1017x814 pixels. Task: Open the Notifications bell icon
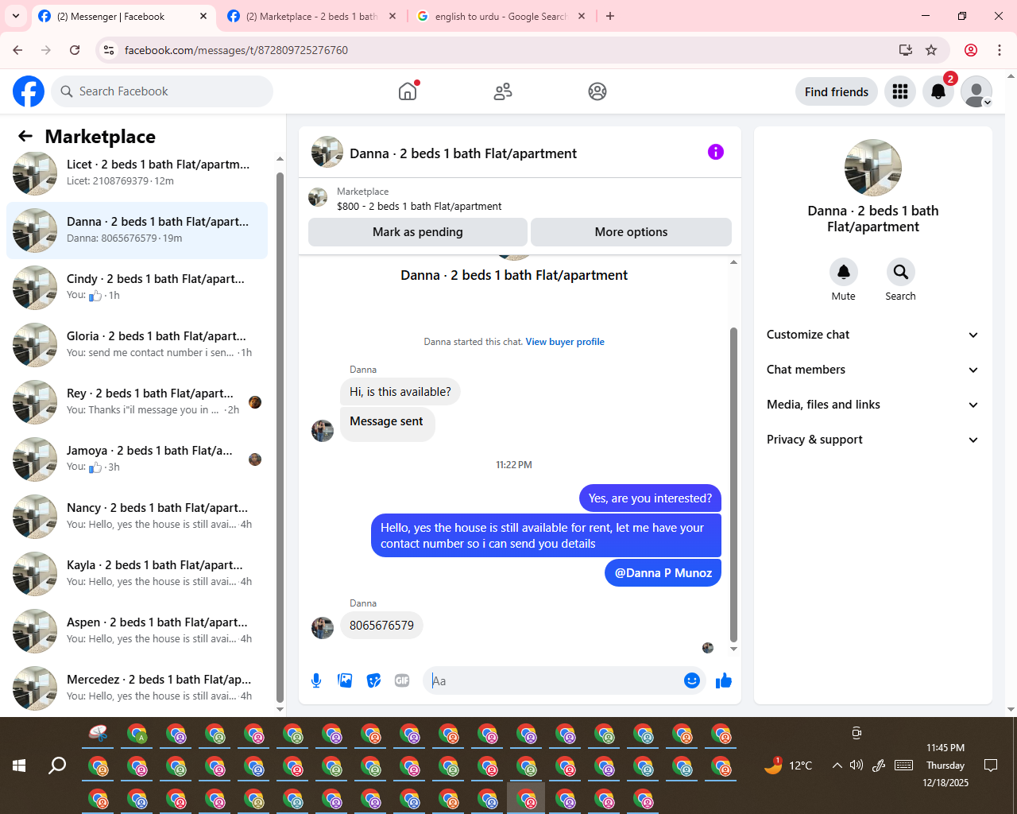point(938,91)
